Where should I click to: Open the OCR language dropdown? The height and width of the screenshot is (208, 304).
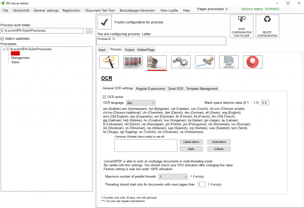point(141,103)
